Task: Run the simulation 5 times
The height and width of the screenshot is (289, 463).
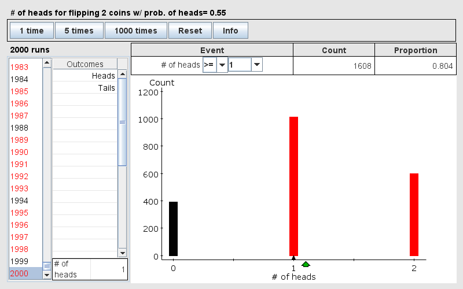Action: tap(79, 31)
